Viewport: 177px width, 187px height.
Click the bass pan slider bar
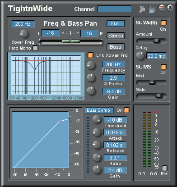click(x=71, y=42)
